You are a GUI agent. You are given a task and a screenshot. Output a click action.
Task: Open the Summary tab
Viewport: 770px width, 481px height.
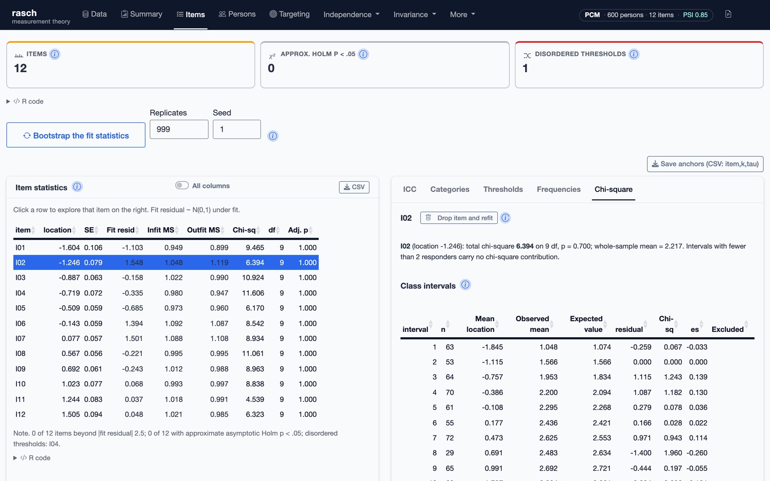pyautogui.click(x=142, y=14)
